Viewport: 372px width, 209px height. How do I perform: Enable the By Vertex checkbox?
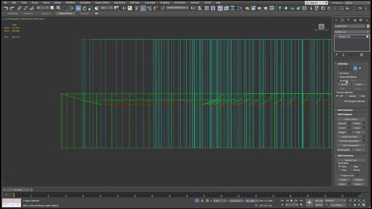pyautogui.click(x=338, y=73)
